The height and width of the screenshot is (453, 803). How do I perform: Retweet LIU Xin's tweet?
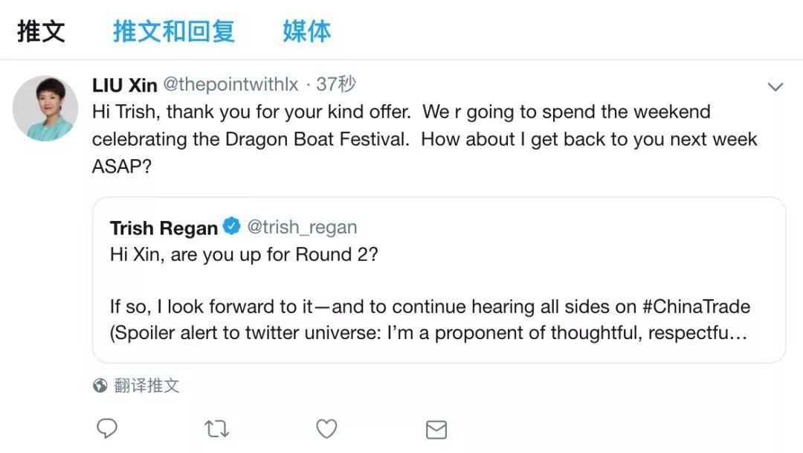(x=216, y=428)
